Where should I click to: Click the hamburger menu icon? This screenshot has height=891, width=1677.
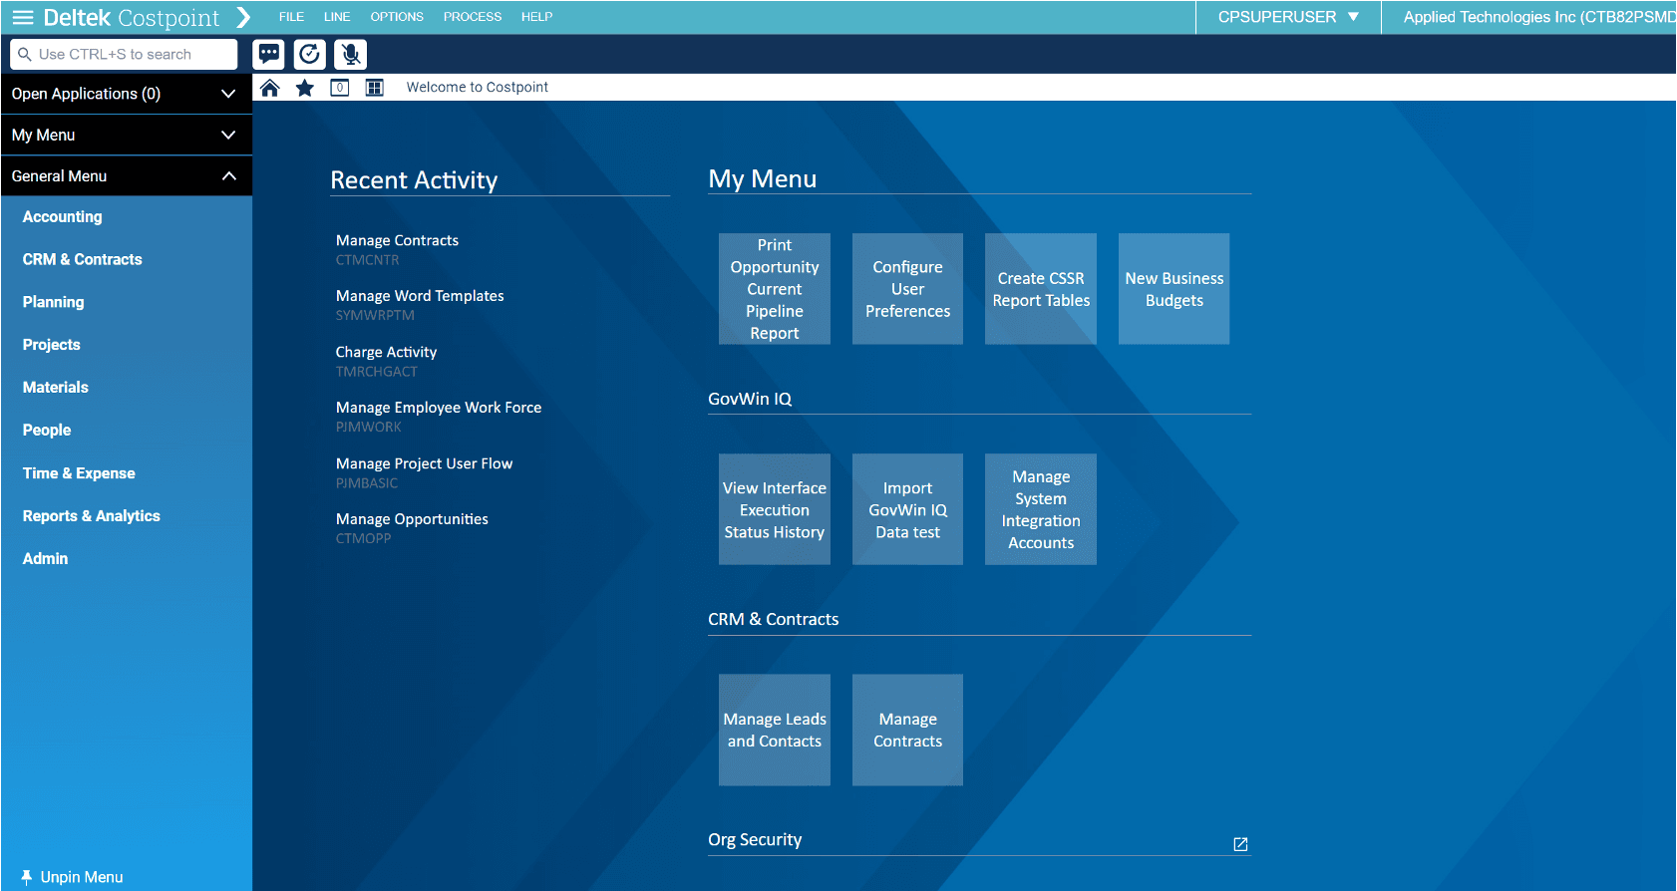(x=22, y=18)
